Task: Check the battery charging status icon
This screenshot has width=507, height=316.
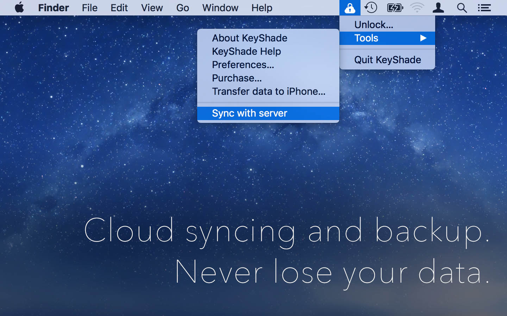Action: pyautogui.click(x=395, y=8)
